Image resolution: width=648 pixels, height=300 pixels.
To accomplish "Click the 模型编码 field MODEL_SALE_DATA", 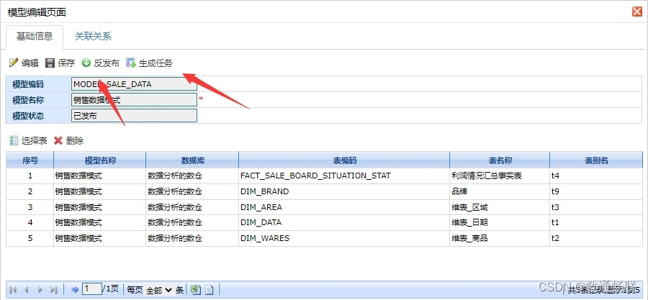I will click(x=134, y=84).
